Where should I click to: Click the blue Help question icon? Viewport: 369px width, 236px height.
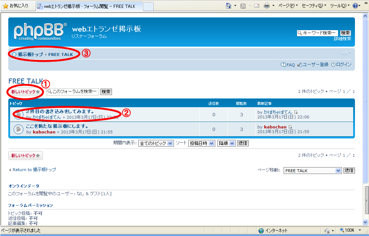355,6
